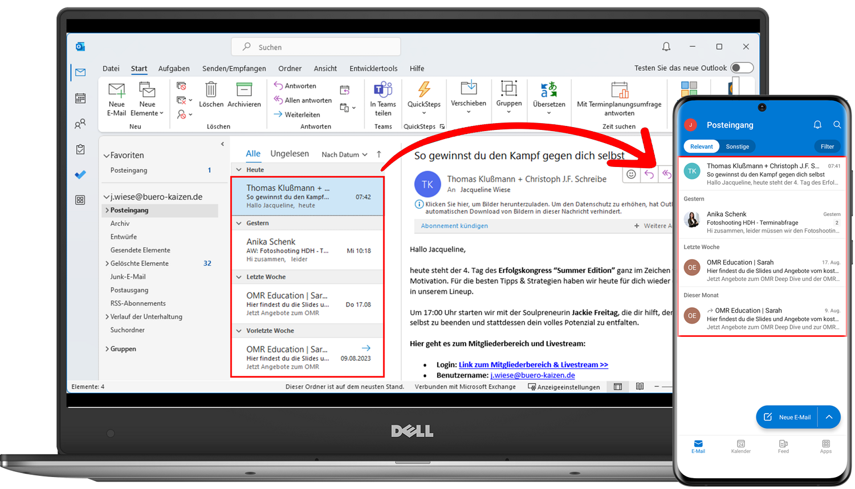Viewport: 855px width, 489px height.
Task: Select the Entwürfe folder
Action: pos(124,237)
